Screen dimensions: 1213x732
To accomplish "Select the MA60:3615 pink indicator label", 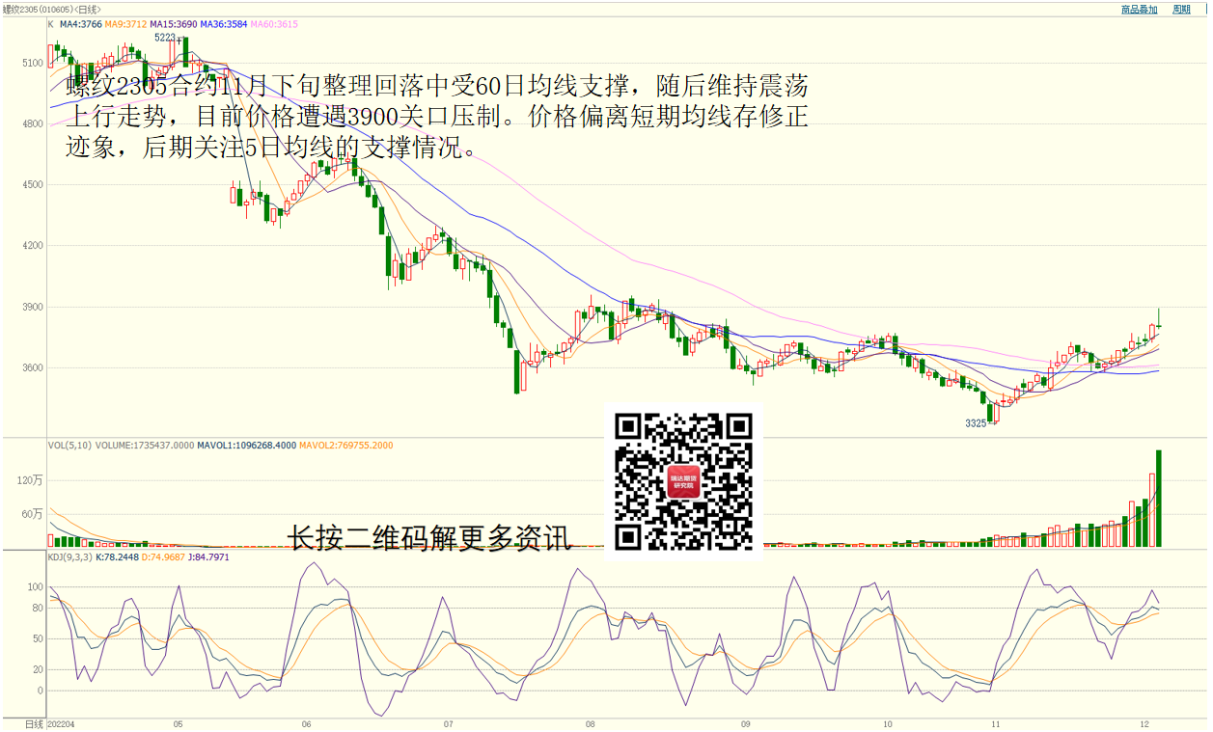I will [x=274, y=24].
